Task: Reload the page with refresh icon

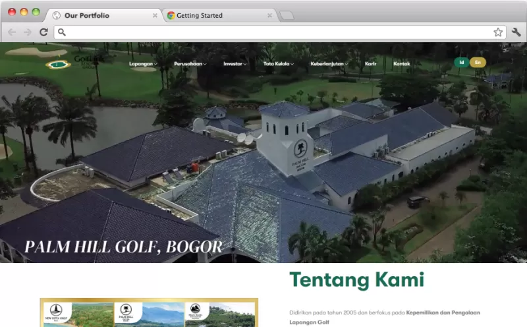Action: coord(43,32)
